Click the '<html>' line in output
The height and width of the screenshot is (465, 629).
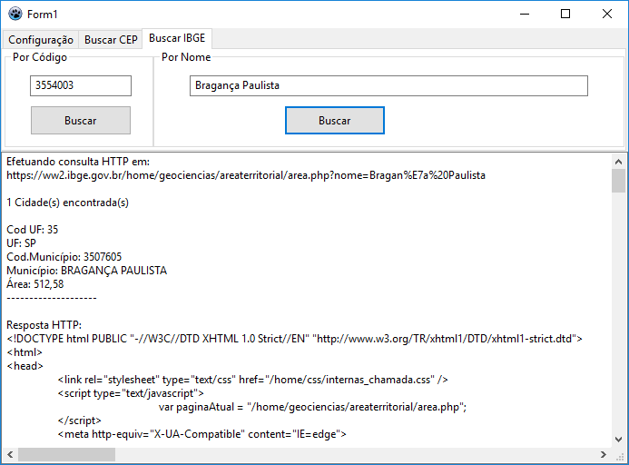click(25, 352)
